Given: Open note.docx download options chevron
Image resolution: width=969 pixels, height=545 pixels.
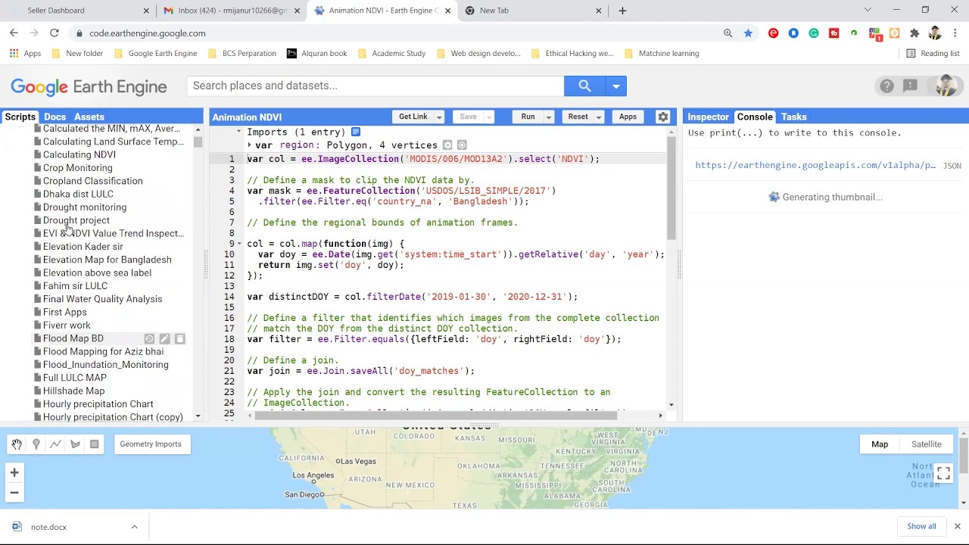Looking at the screenshot, I should click(x=134, y=527).
